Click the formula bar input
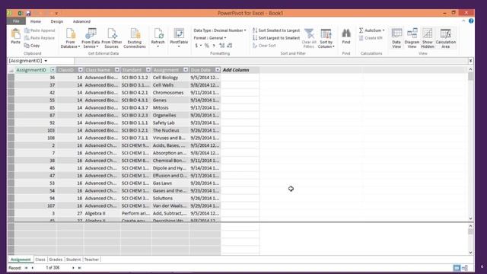Screen dimensions: 487x274 272,61
